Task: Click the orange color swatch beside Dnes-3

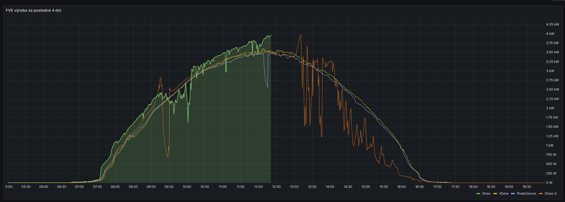Action: (541, 194)
